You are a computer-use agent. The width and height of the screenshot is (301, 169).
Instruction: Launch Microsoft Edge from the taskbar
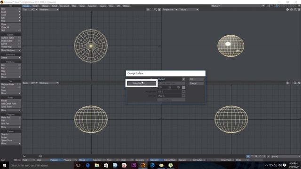point(87,165)
